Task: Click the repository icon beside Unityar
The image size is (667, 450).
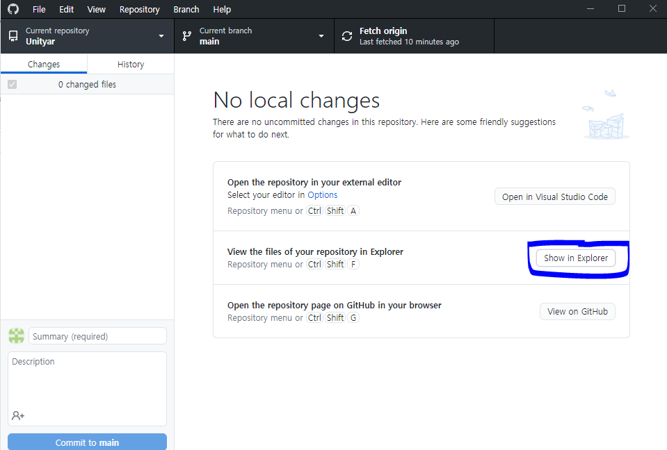Action: [13, 36]
